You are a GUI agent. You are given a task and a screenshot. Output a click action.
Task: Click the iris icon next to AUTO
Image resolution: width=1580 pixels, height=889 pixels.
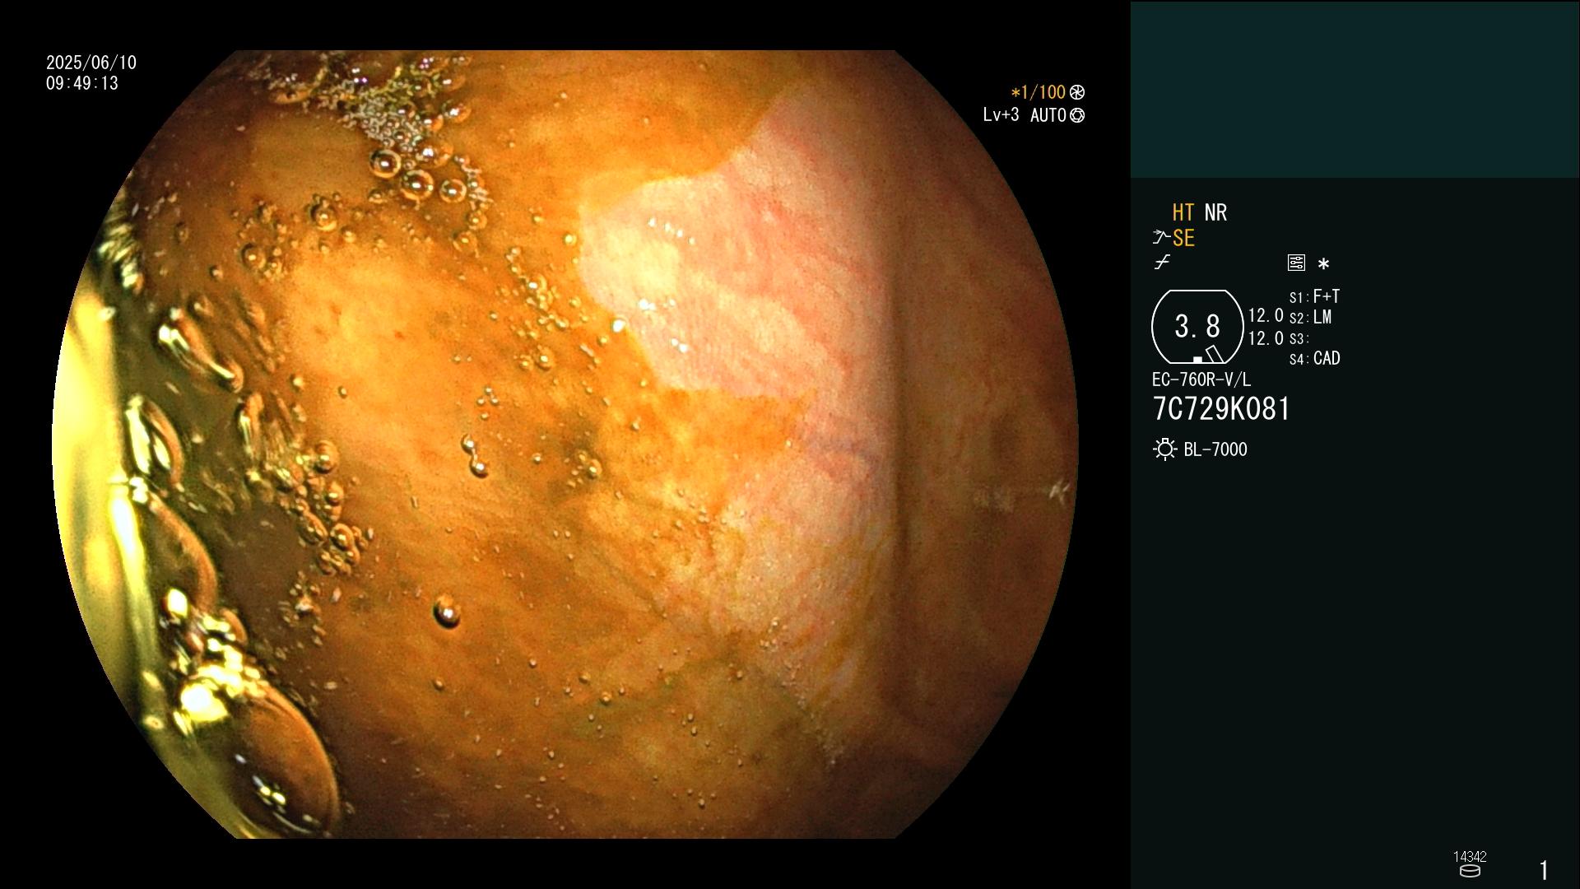(x=1077, y=115)
